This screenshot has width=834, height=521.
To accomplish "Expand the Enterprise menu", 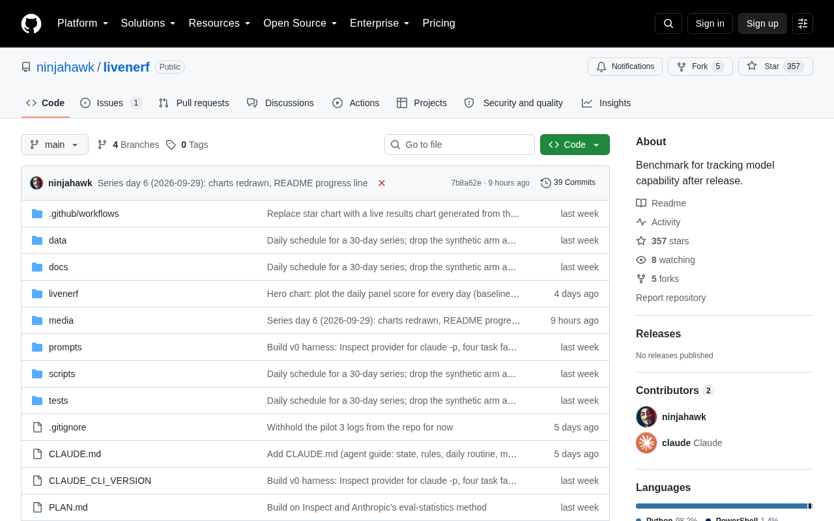I will click(380, 23).
